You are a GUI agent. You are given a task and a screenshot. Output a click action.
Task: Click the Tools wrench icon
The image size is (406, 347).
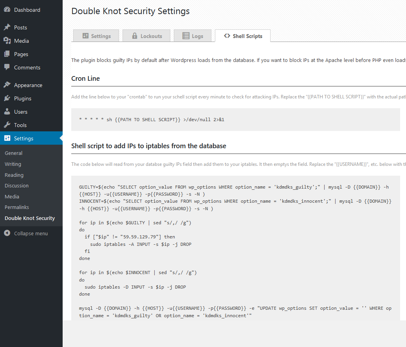point(7,125)
